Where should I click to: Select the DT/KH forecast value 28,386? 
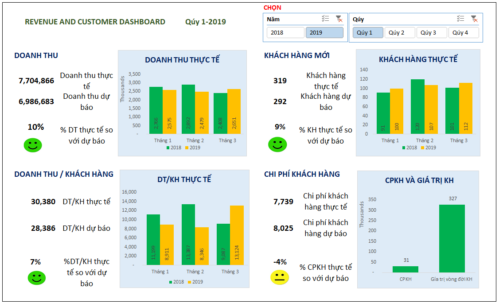pos(43,228)
